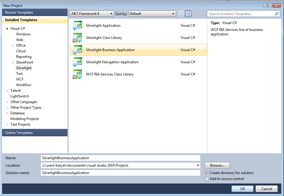The image size is (284, 196).
Task: Click the Silverlight Business Application template icon
Action: [x=77, y=50]
